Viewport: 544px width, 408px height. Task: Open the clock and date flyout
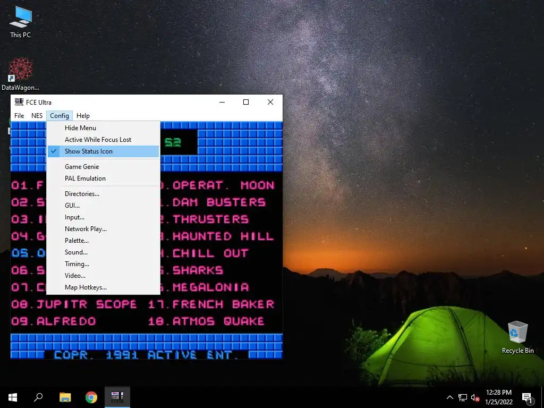498,397
